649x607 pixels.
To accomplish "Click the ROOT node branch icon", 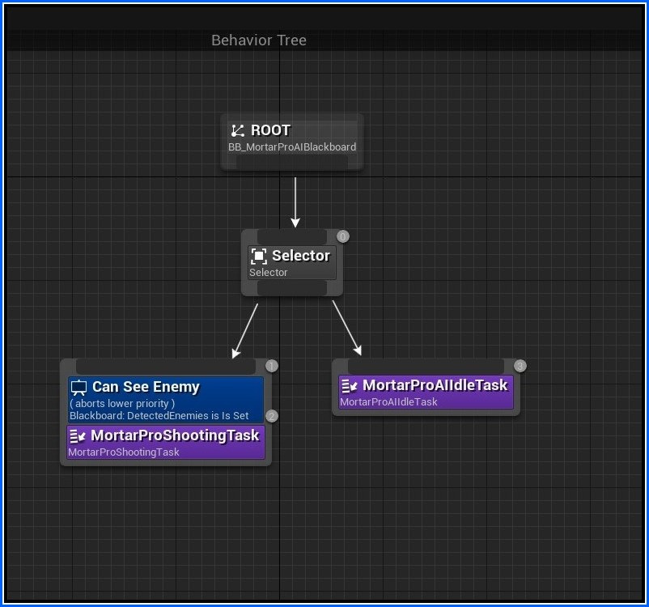I will click(x=237, y=131).
